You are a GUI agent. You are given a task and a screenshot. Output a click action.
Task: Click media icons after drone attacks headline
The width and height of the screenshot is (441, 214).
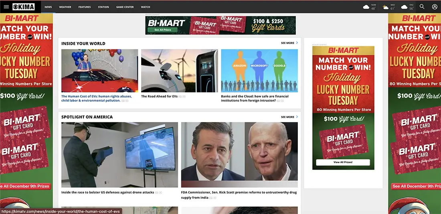click(x=159, y=193)
